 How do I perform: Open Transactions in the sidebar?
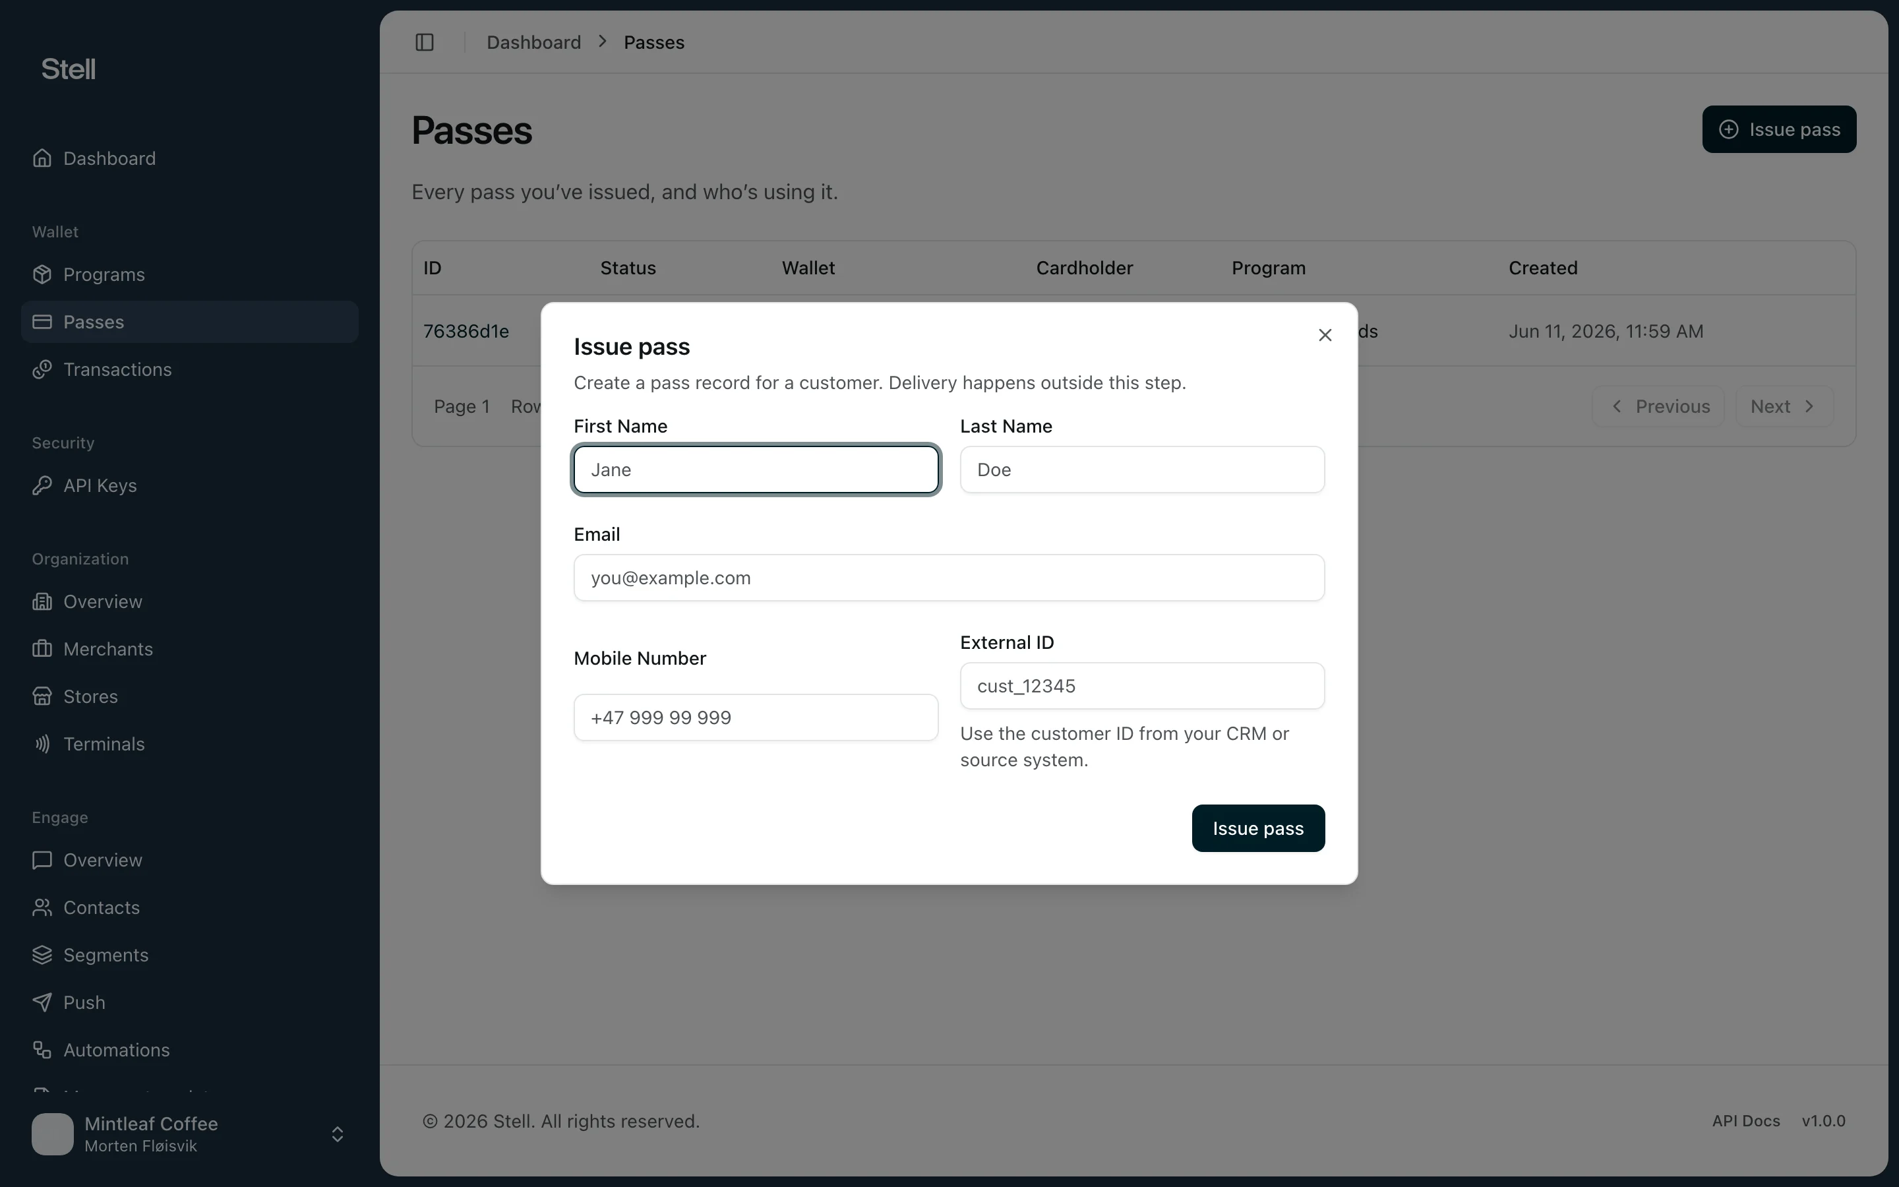(x=190, y=370)
